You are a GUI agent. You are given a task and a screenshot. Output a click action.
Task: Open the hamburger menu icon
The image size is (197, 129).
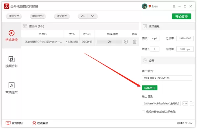(174, 6)
